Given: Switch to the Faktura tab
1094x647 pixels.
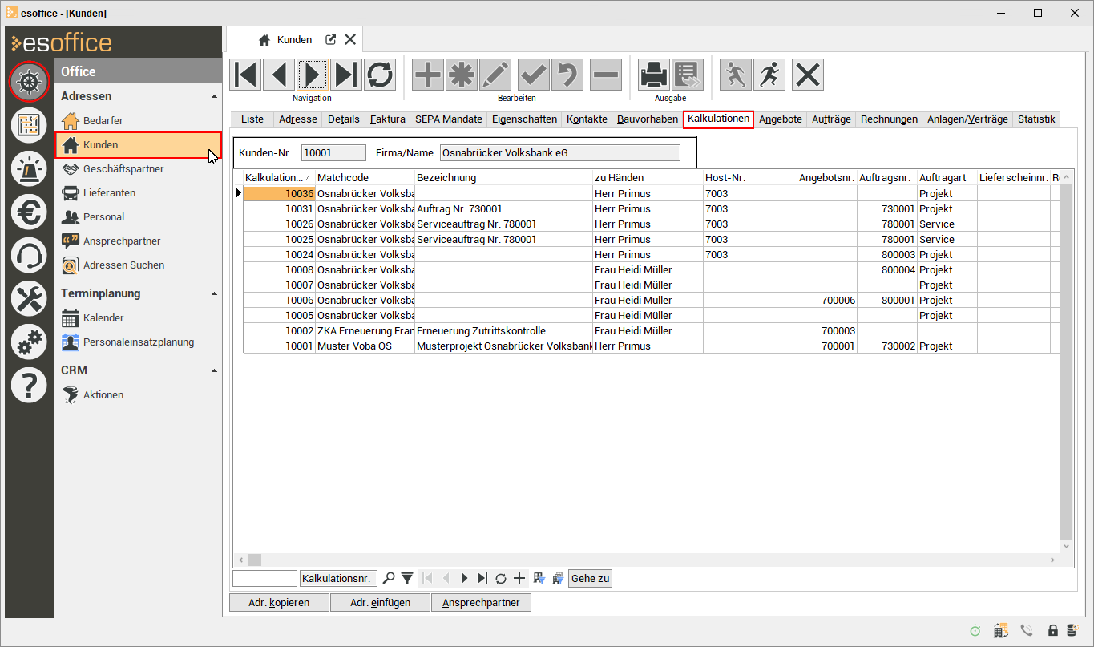Looking at the screenshot, I should pyautogui.click(x=388, y=119).
